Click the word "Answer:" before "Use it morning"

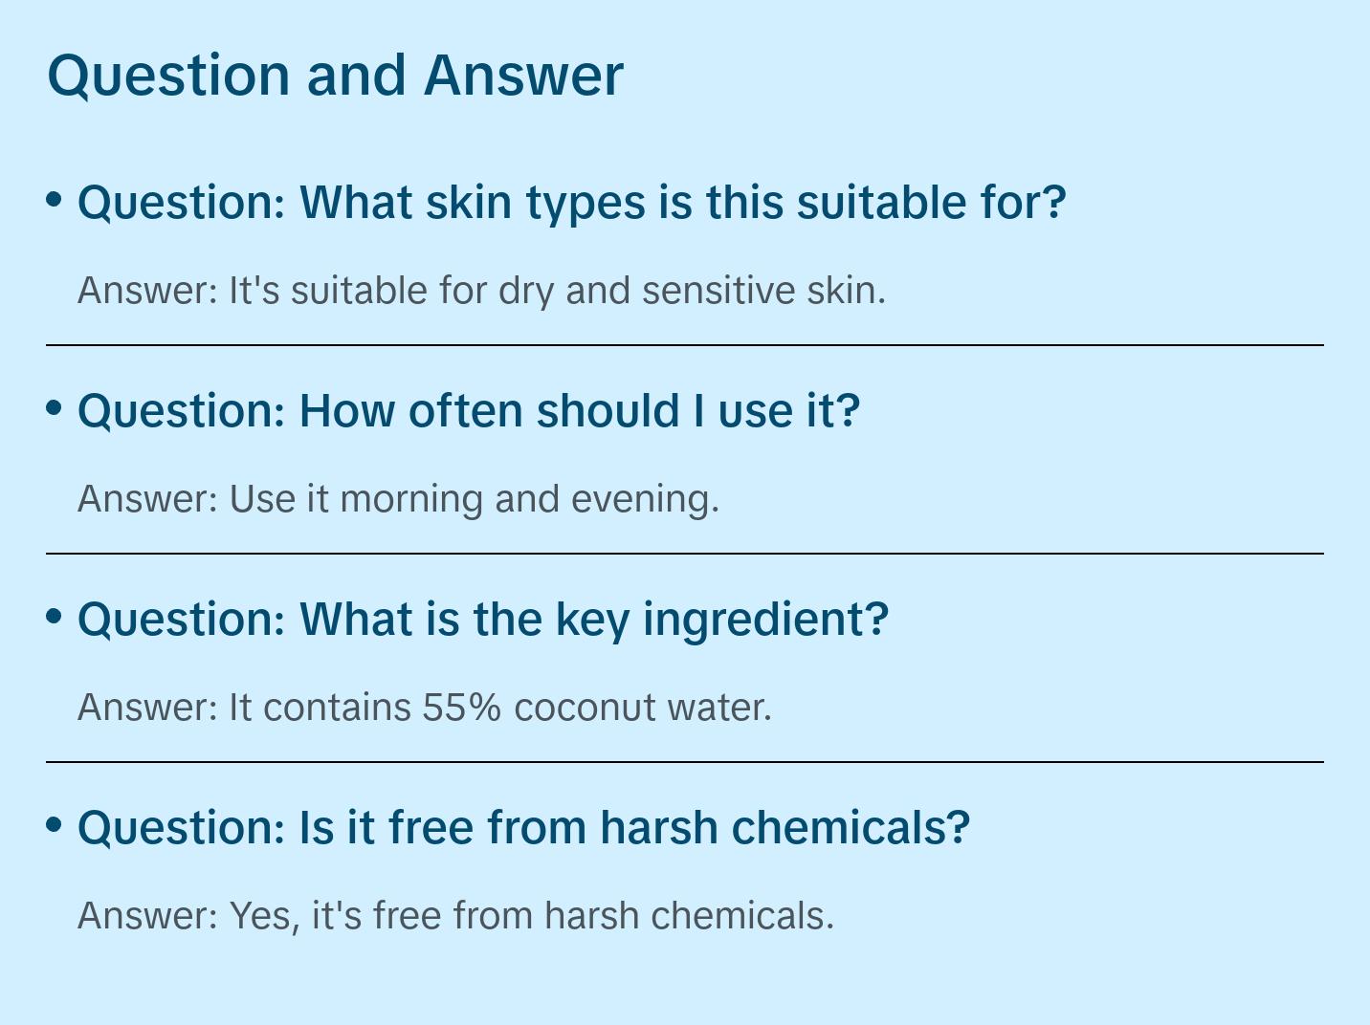click(x=148, y=499)
